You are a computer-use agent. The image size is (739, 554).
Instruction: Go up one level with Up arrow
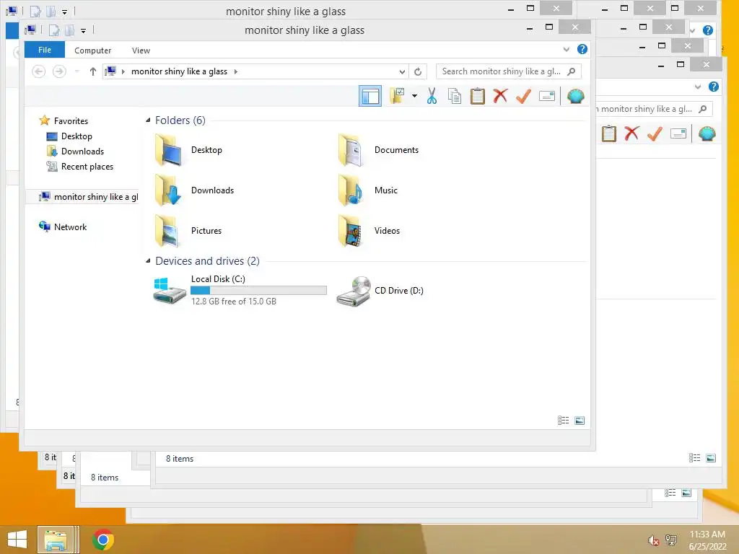coord(93,71)
